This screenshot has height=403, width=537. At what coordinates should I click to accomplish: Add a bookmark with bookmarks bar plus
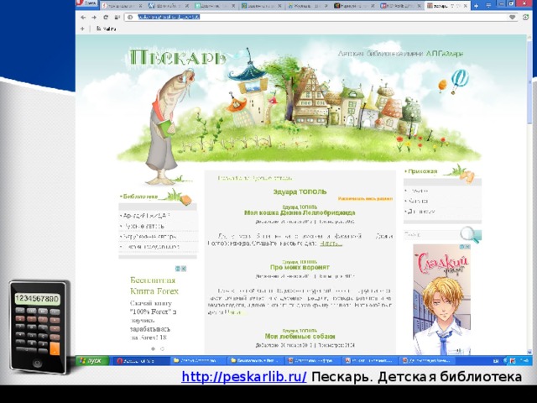click(x=82, y=29)
